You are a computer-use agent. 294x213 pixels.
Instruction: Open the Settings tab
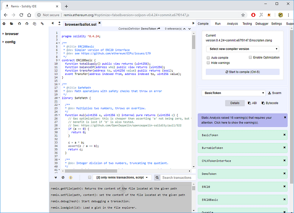point(277,24)
